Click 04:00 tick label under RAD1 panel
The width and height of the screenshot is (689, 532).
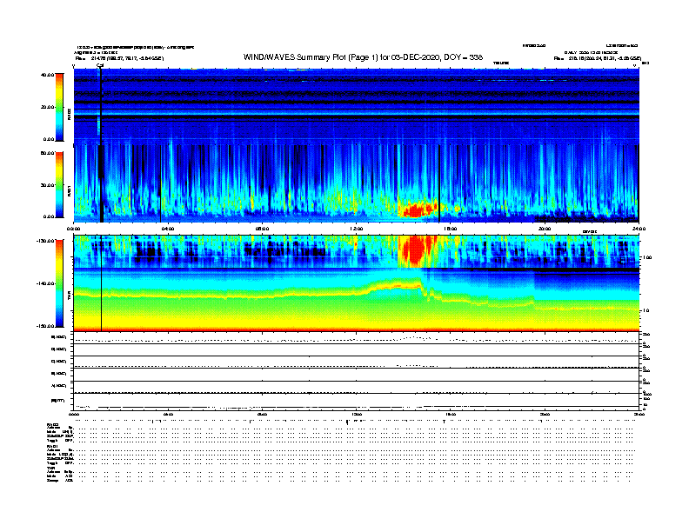[x=168, y=229]
